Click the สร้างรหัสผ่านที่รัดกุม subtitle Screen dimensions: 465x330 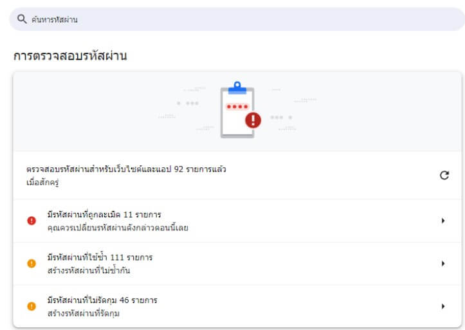[x=84, y=313]
